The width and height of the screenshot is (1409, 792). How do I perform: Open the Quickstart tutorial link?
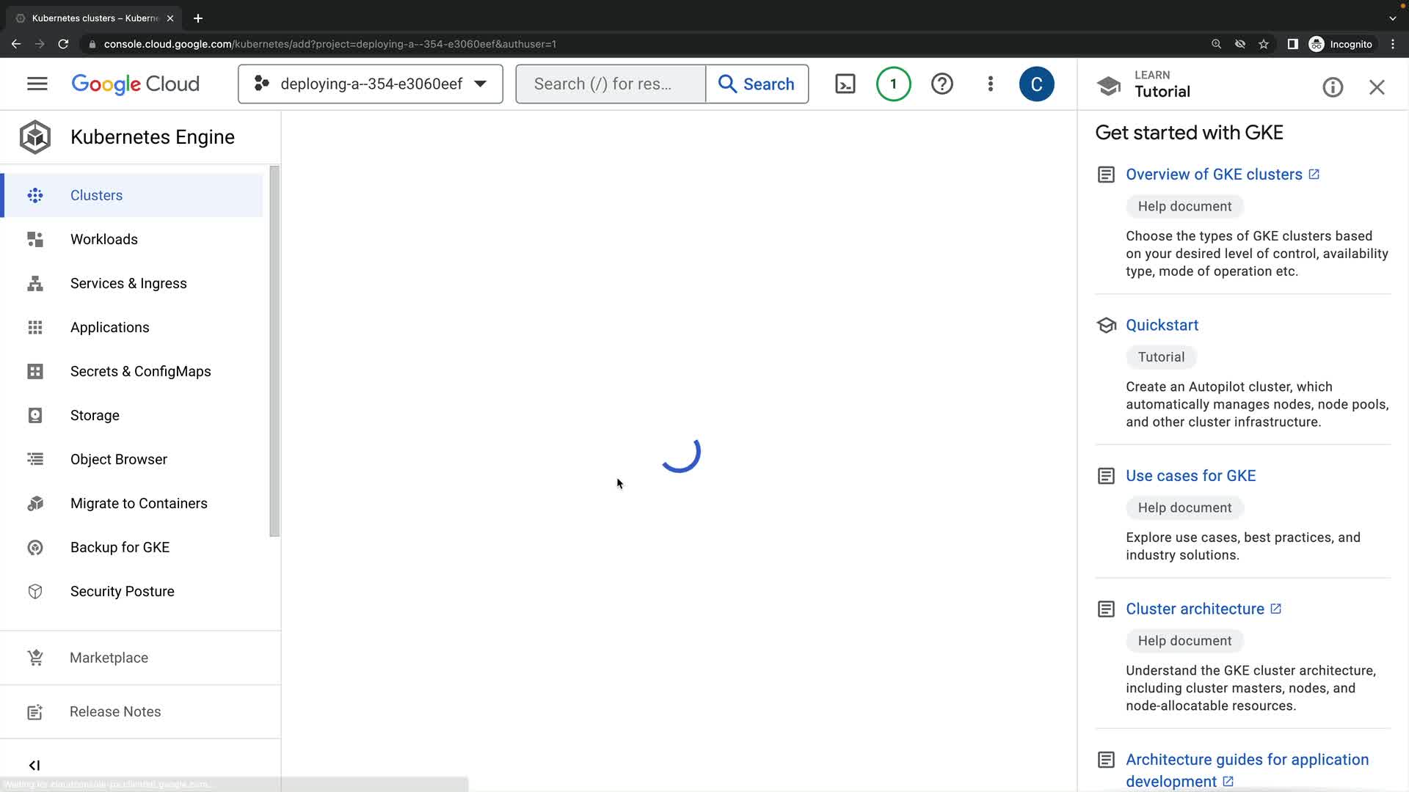1162,325
